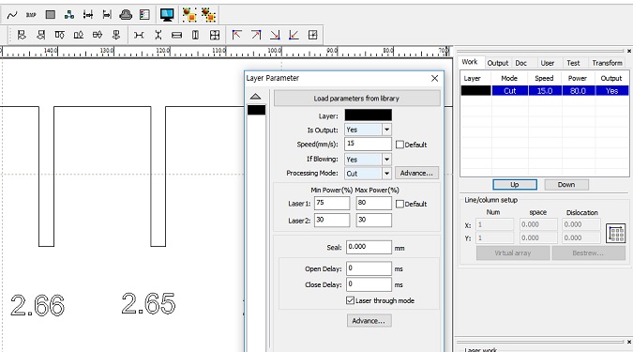633x352 pixels.
Task: Click the Yes output cell in layer table
Action: [612, 91]
